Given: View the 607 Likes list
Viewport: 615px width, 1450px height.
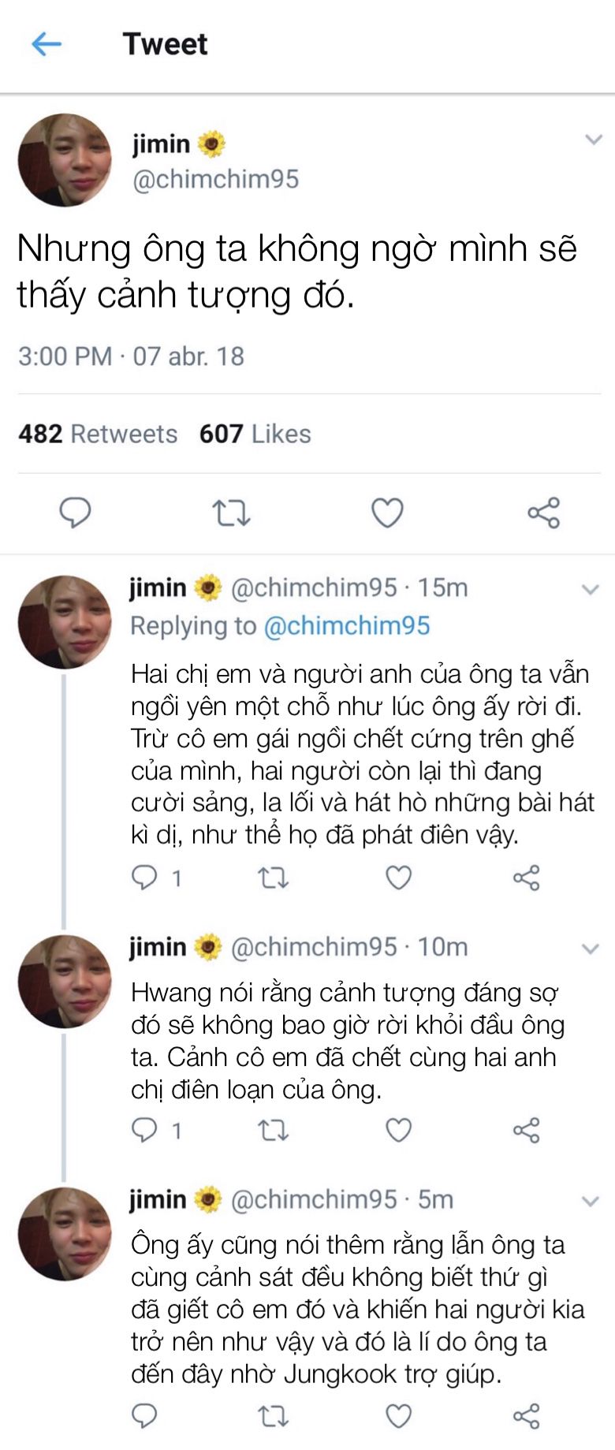Looking at the screenshot, I should pyautogui.click(x=255, y=434).
